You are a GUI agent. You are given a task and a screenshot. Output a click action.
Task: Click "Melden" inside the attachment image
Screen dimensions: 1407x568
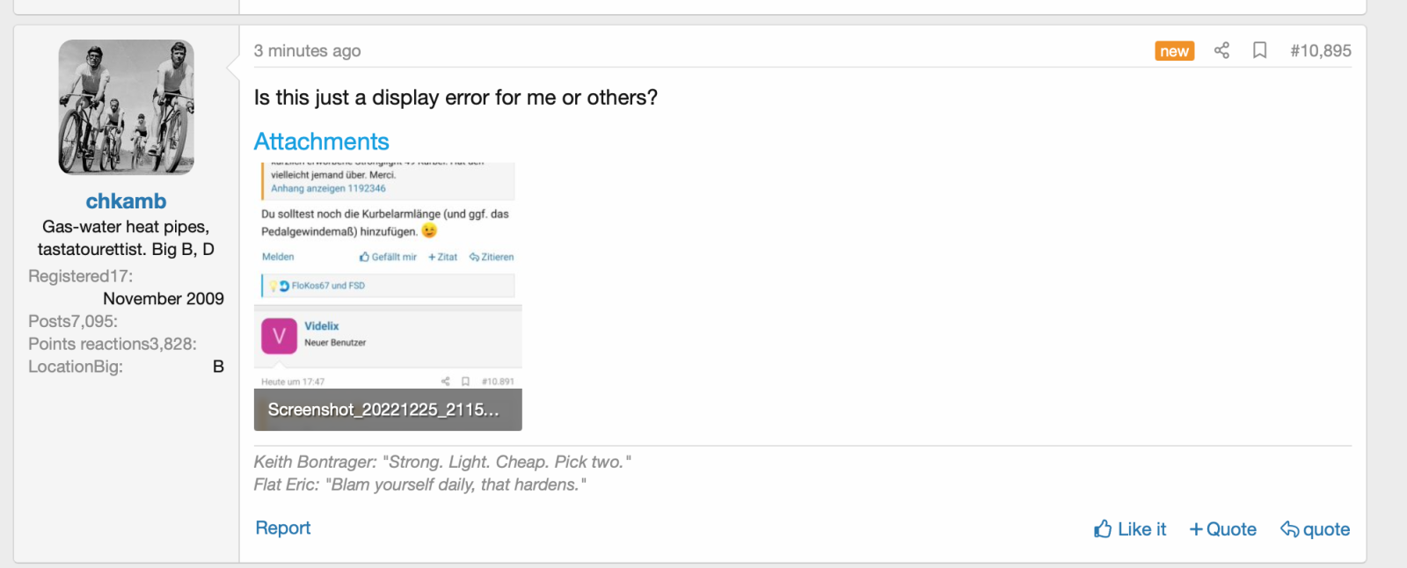278,257
